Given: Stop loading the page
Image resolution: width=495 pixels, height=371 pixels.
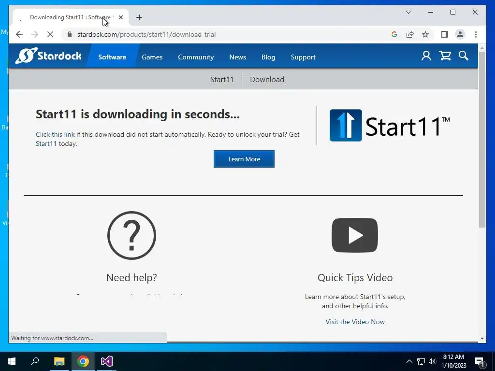Looking at the screenshot, I should (x=50, y=34).
